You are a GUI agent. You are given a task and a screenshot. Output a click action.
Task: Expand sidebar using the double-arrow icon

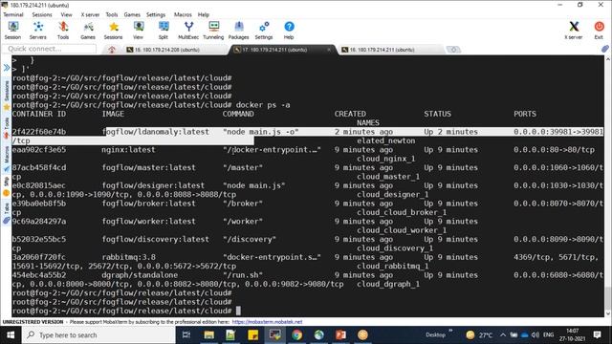click(7, 68)
